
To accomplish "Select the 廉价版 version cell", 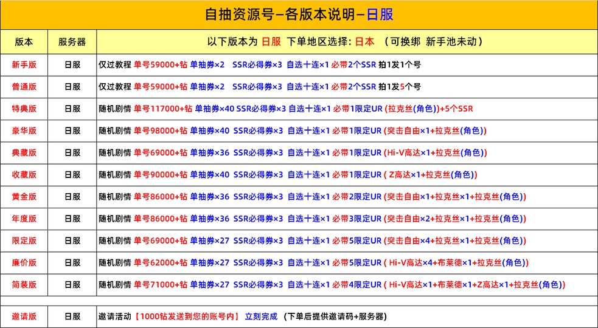I will point(24,263).
